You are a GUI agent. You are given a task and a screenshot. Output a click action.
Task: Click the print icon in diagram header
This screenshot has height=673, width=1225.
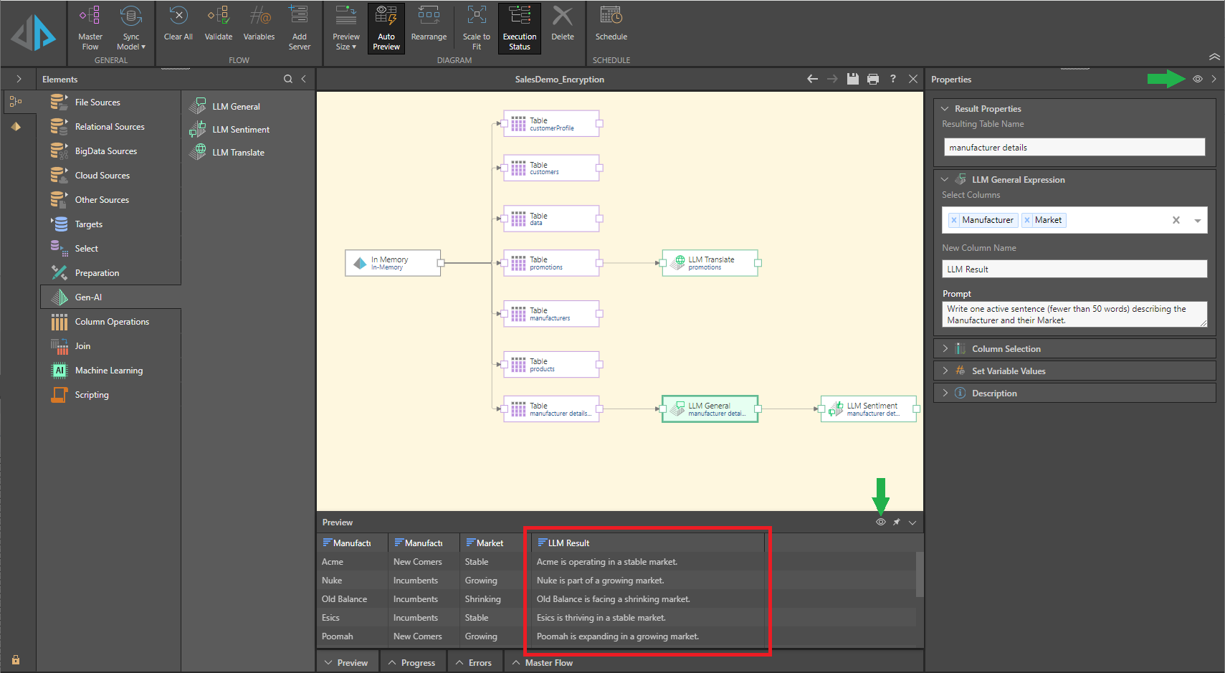pos(872,79)
